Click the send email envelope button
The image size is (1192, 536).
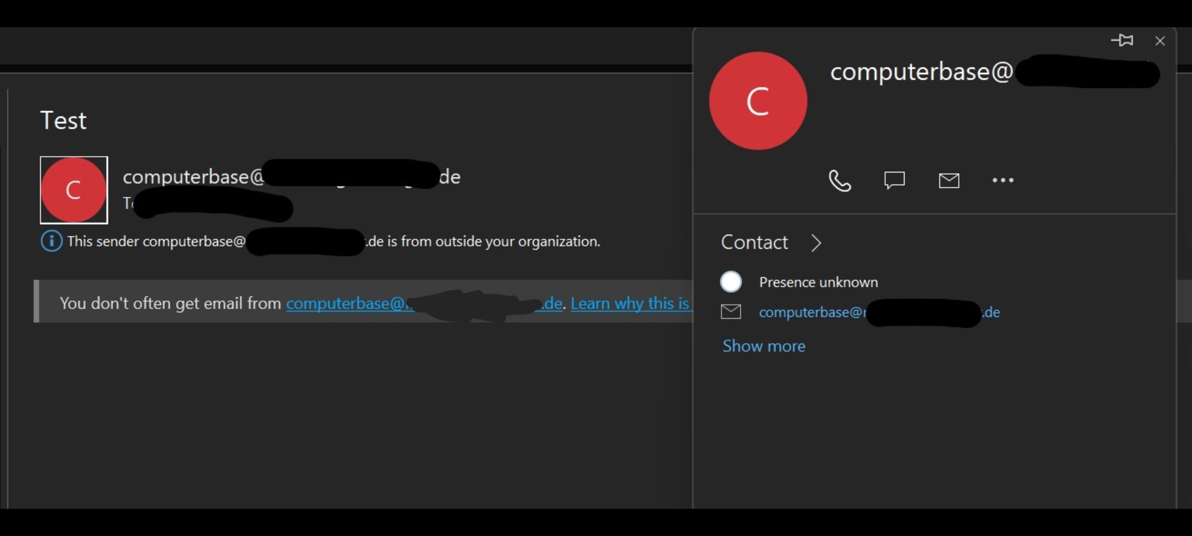pos(949,181)
